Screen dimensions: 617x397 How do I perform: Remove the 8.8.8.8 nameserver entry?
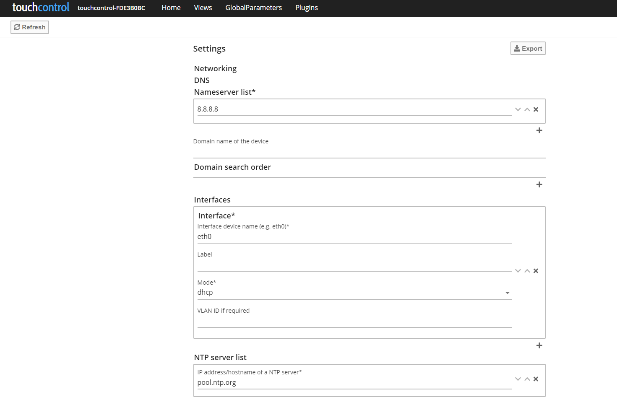point(536,109)
